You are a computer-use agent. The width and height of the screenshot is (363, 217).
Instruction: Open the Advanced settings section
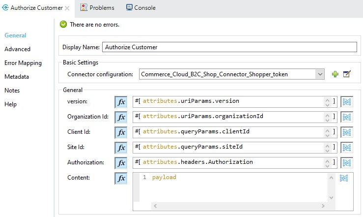(17, 49)
